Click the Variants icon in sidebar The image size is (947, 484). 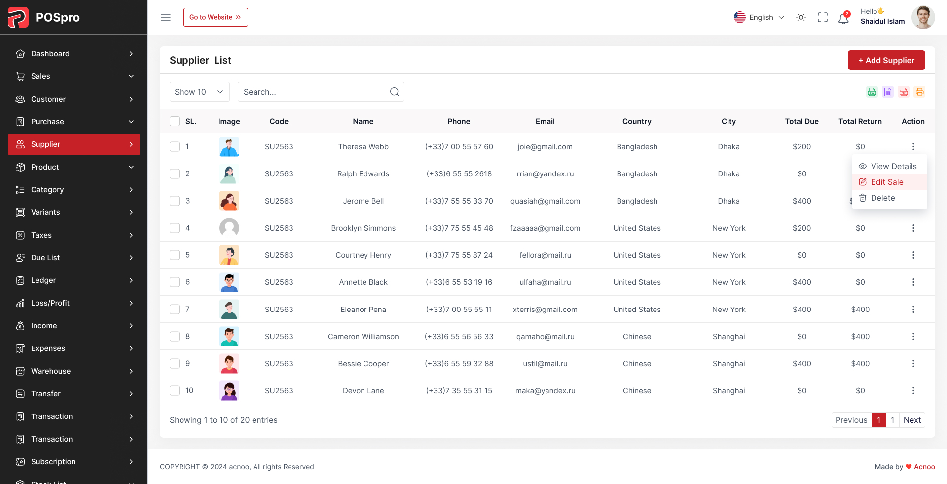click(x=20, y=212)
